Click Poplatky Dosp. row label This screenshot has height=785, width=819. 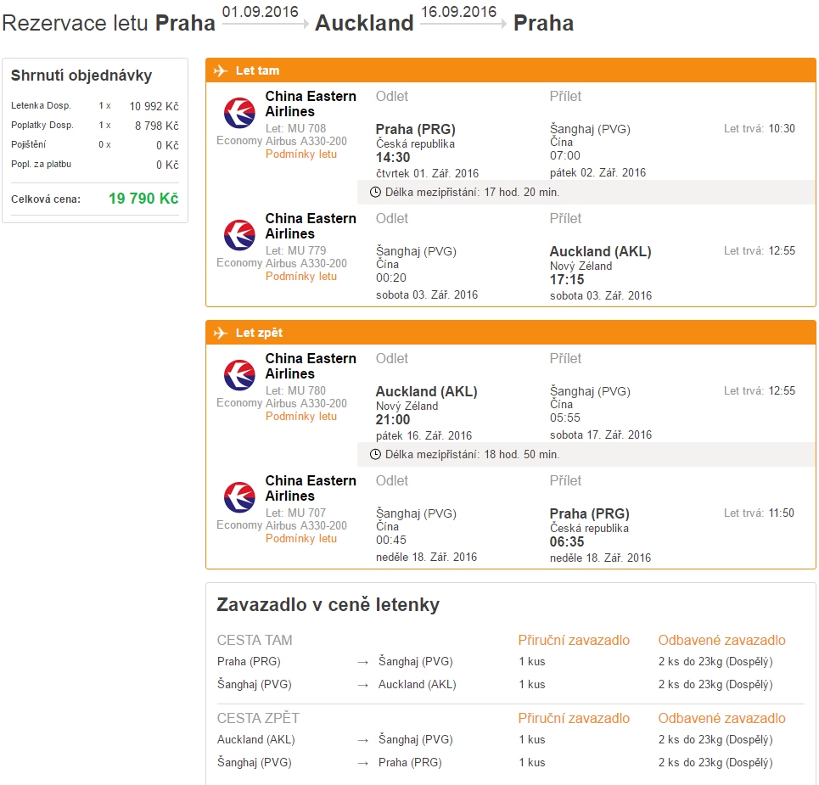[x=42, y=125]
